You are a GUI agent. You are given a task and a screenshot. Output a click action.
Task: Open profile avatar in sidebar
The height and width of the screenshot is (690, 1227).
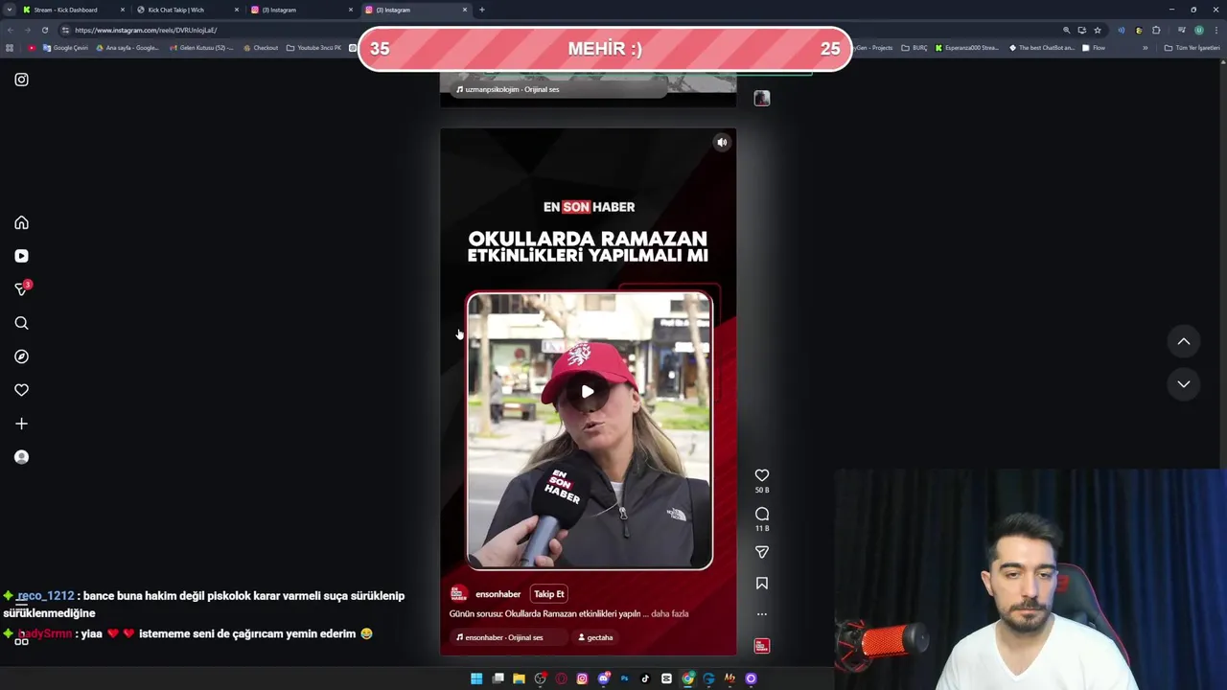(21, 457)
